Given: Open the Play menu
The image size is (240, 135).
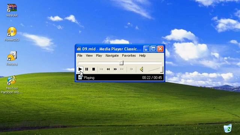Looking at the screenshot, I should pyautogui.click(x=99, y=55).
